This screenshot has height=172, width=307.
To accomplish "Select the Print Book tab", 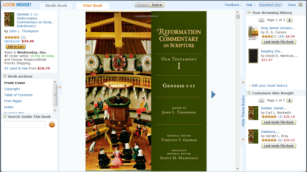I will click(93, 6).
